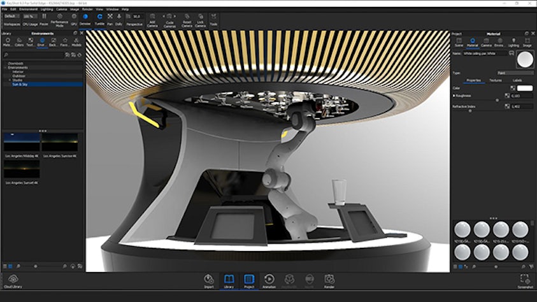
Task: Pause real-time rendering from the toolbar
Action: (44, 20)
